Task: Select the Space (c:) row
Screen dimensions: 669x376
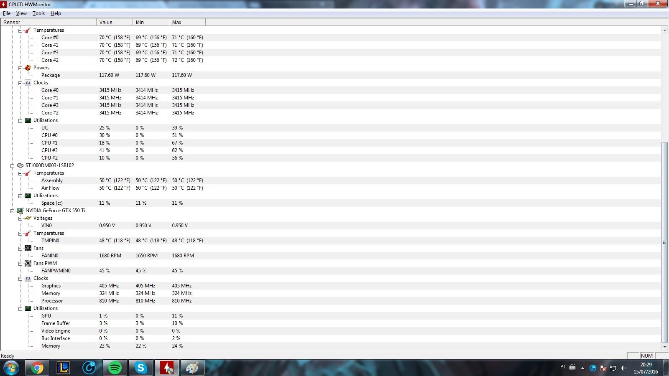Action: point(330,203)
